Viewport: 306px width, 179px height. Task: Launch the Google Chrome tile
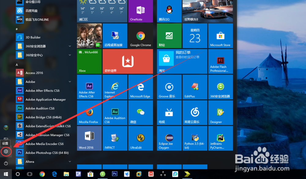point(140,36)
